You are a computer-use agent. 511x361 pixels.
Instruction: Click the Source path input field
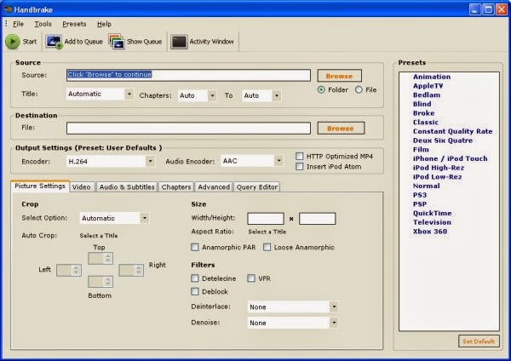pyautogui.click(x=188, y=75)
